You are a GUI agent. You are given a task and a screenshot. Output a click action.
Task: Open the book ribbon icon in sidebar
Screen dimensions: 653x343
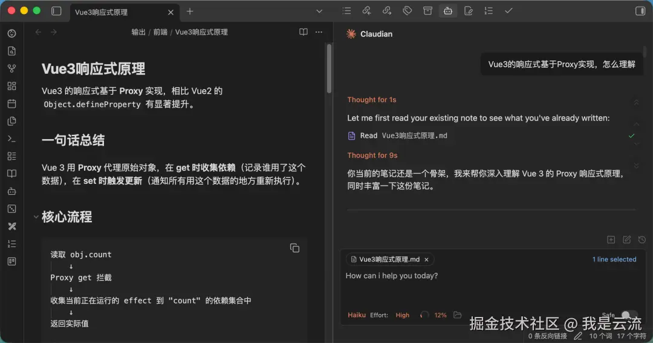[x=11, y=174]
